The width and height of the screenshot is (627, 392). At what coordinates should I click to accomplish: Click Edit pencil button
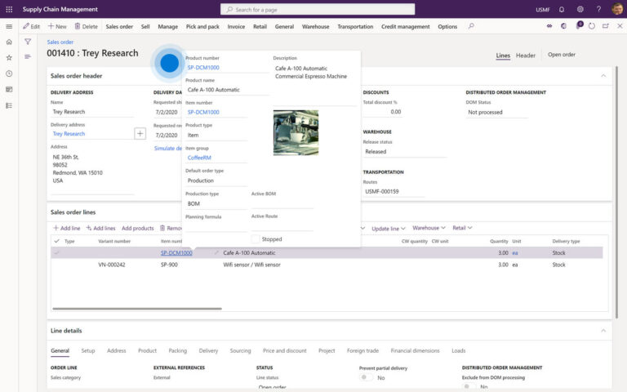31,26
